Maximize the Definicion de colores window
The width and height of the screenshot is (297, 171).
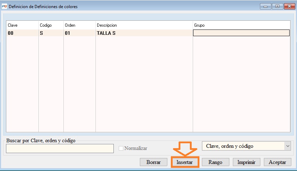click(277, 6)
